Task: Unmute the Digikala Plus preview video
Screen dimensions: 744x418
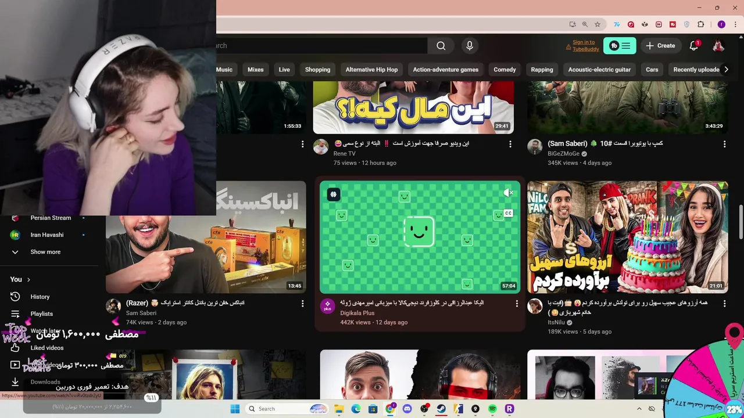Action: point(508,193)
